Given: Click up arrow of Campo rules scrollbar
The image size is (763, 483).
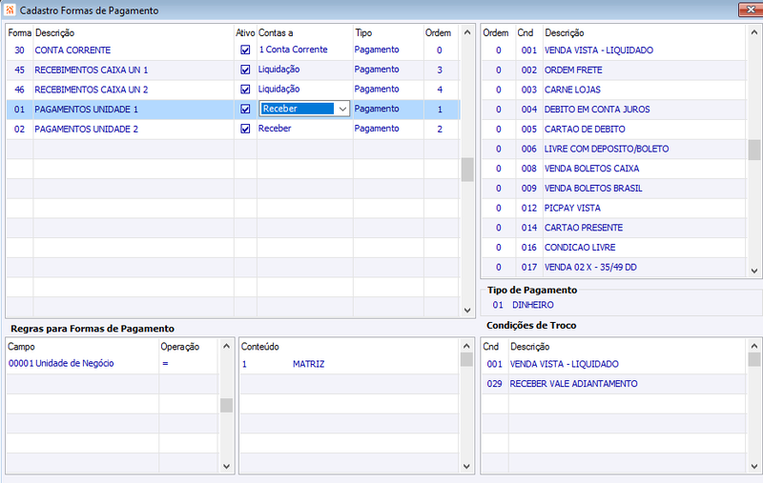Looking at the screenshot, I should [226, 346].
